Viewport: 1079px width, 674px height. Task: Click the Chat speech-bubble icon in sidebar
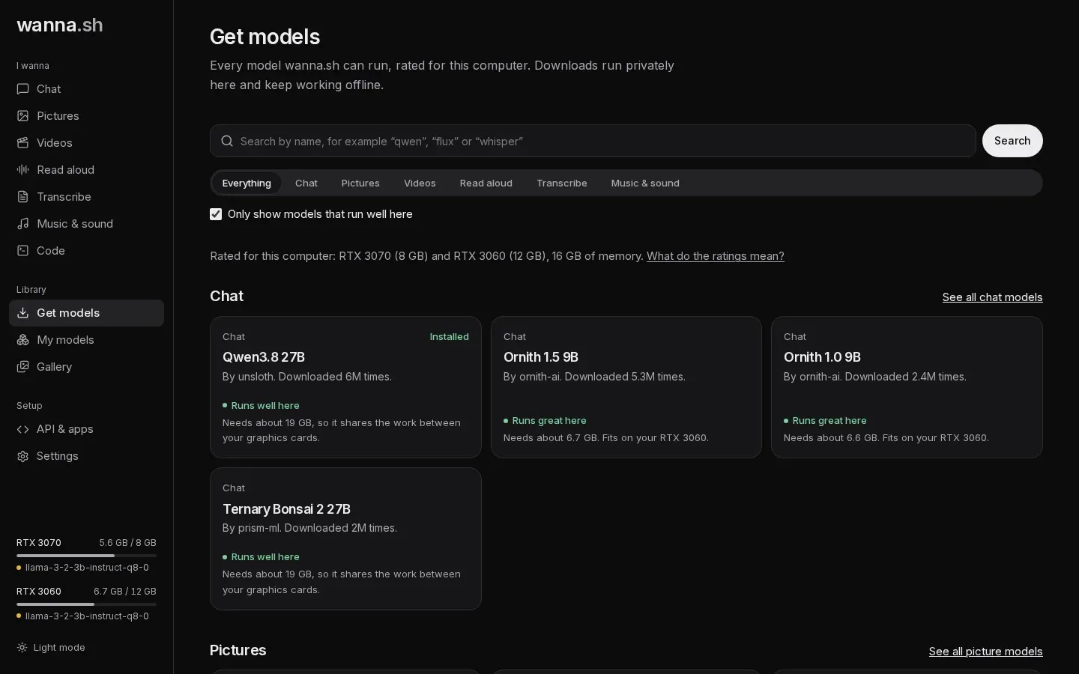22,89
